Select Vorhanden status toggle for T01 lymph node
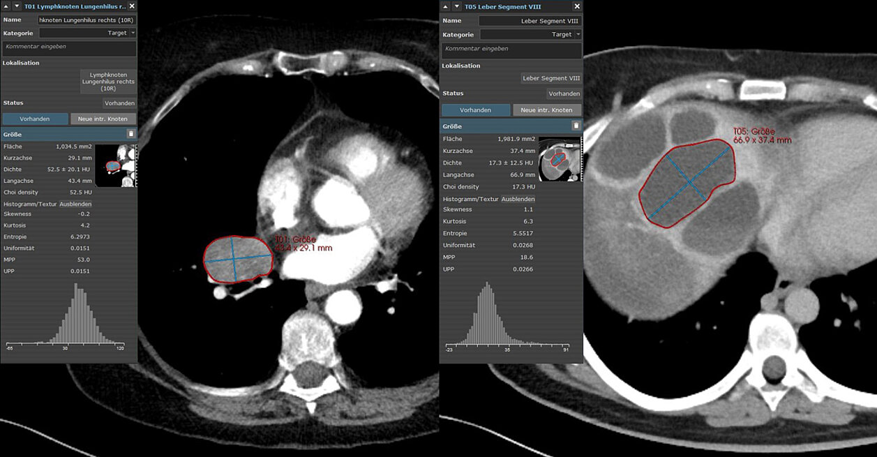 (35, 119)
